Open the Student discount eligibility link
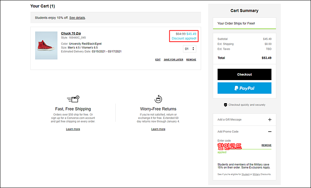The height and width of the screenshot is (188, 311). [x=246, y=174]
